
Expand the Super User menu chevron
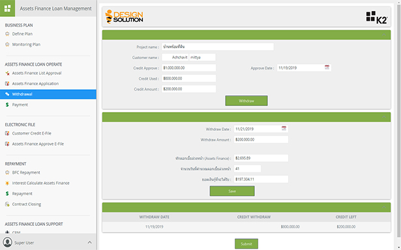tap(89, 242)
